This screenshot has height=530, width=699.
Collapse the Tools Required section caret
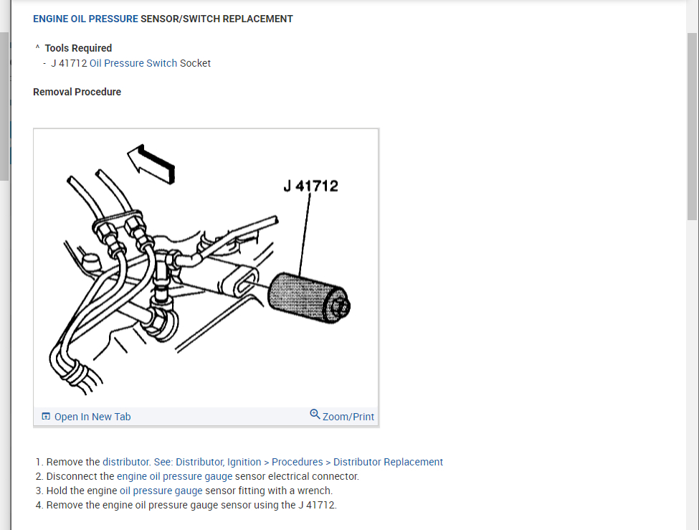[37, 47]
